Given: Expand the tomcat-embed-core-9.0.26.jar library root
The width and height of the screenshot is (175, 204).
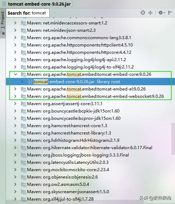Looking at the screenshot, I should click(x=22, y=82).
